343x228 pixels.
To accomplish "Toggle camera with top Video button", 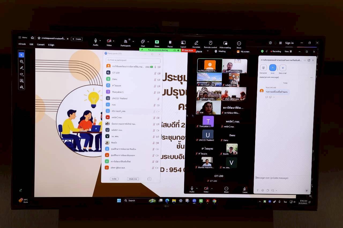I will (x=109, y=41).
